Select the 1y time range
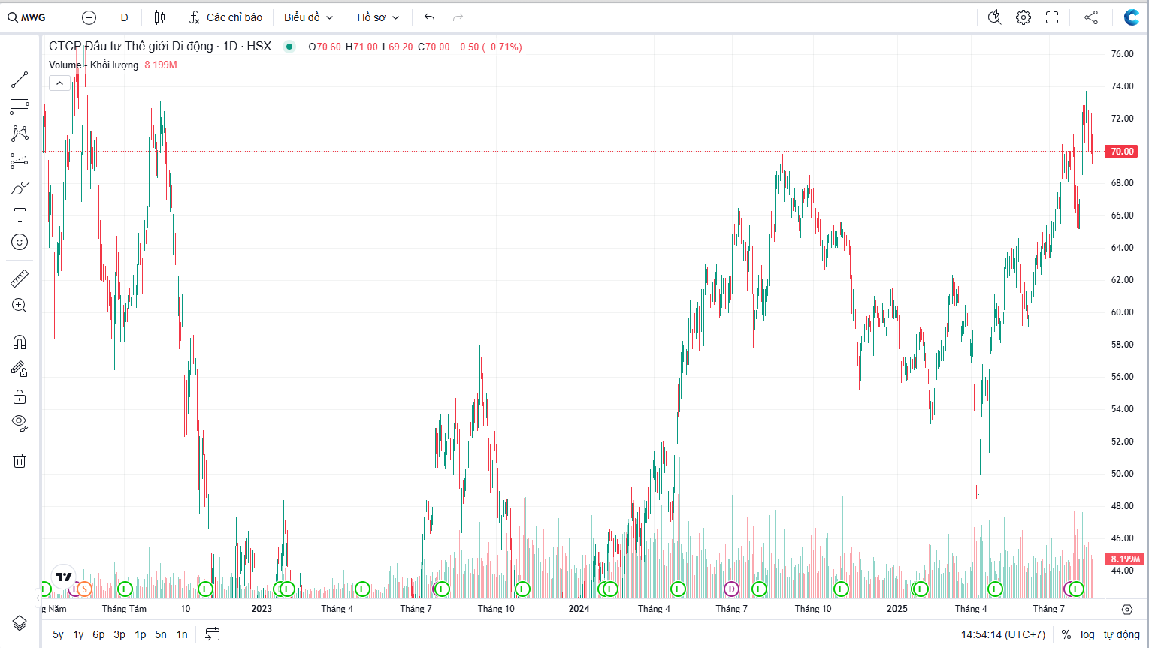Viewport: 1149px width, 648px height. [78, 634]
